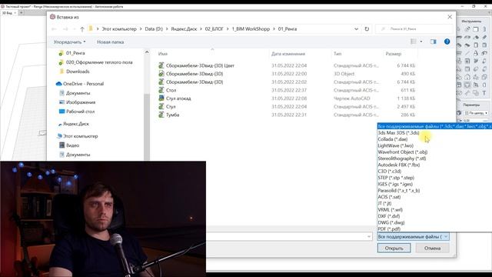The image size is (492, 277).
Task: Open the file type combo box
Action: [x=413, y=236]
